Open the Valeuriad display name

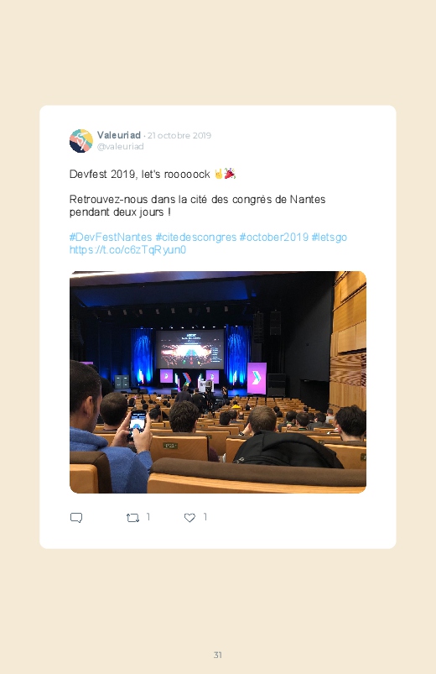point(119,135)
